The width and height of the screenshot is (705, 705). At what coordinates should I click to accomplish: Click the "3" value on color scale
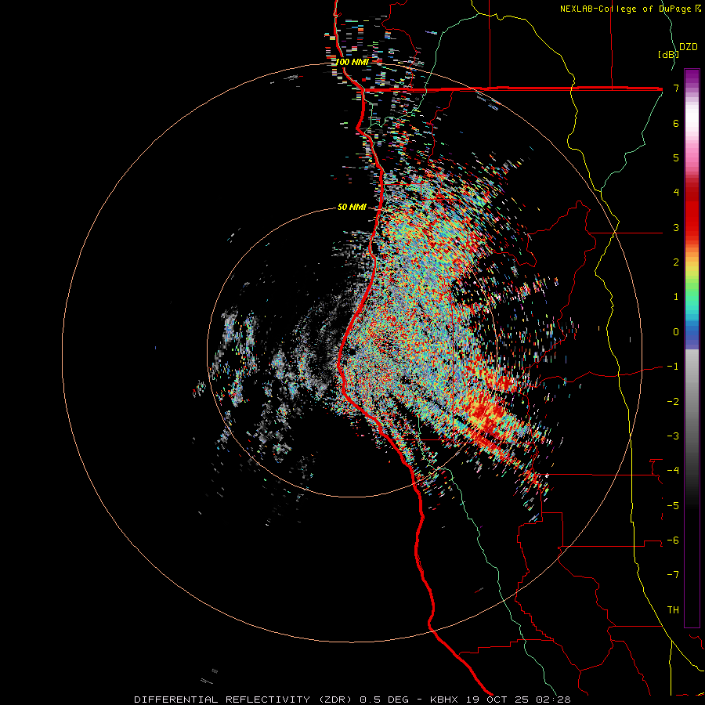pos(676,227)
